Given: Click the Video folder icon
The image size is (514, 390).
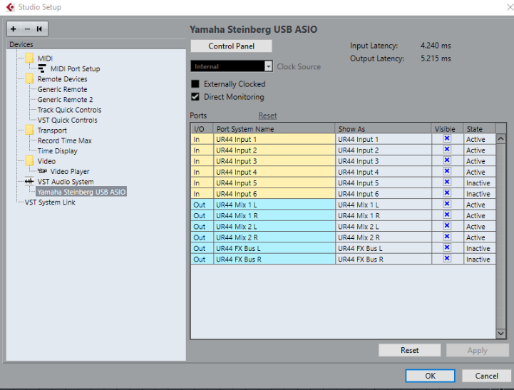Looking at the screenshot, I should pyautogui.click(x=30, y=161).
